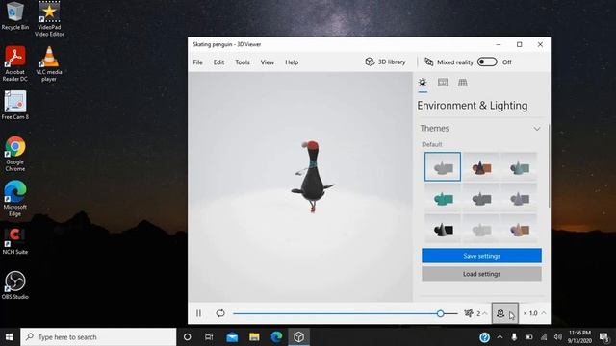Click the Load settings button
This screenshot has width=616, height=346.
481,274
